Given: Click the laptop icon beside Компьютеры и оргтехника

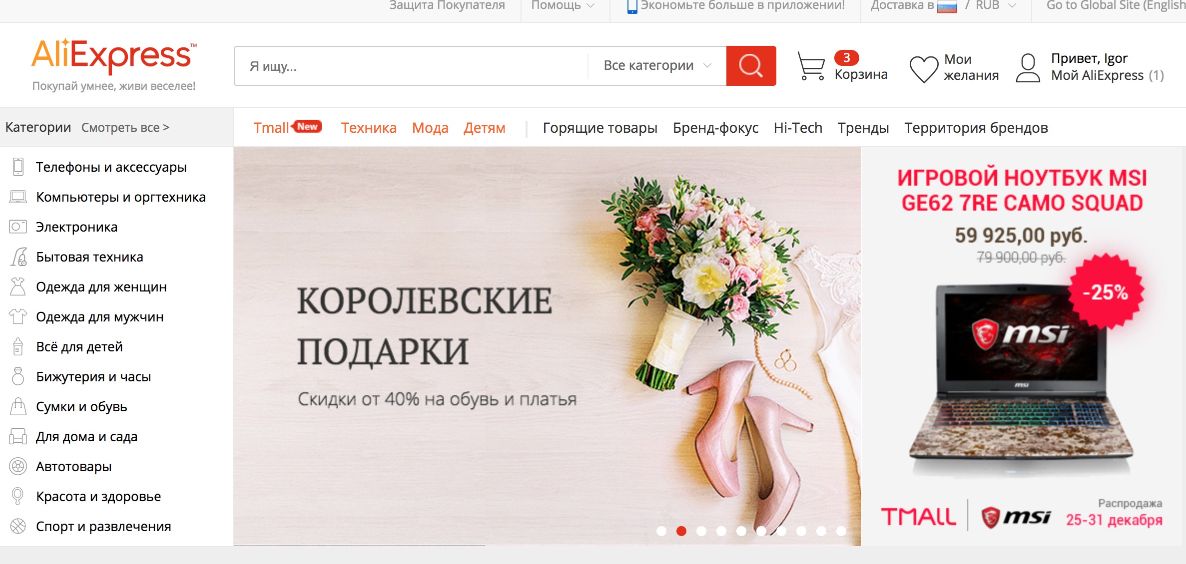Looking at the screenshot, I should click(x=18, y=197).
